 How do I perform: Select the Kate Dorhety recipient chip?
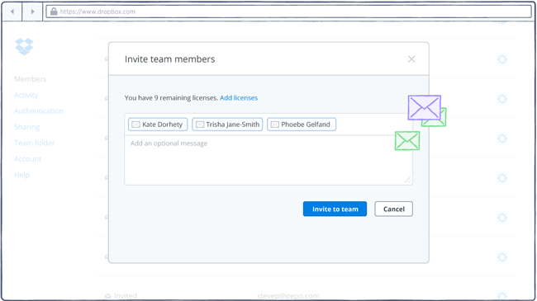158,125
